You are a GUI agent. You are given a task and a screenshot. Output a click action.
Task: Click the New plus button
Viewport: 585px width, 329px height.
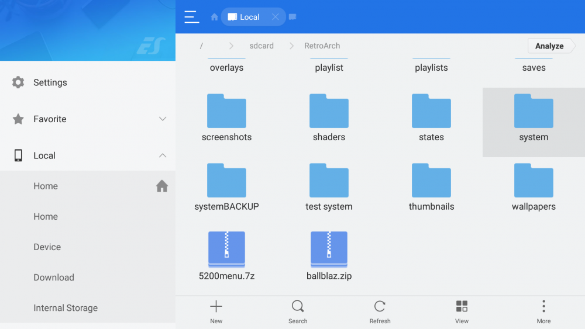(216, 312)
